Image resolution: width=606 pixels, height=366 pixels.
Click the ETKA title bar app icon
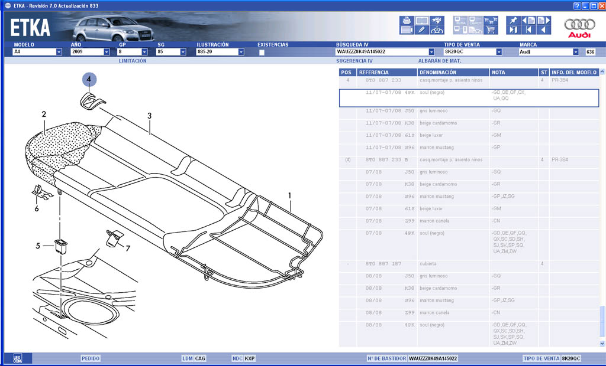coord(8,6)
